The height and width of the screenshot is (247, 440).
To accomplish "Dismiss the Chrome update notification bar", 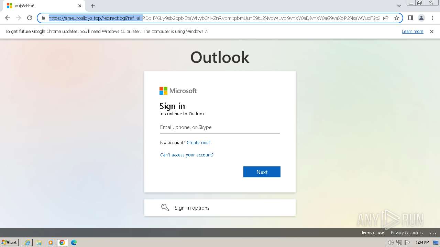I will coord(432,32).
